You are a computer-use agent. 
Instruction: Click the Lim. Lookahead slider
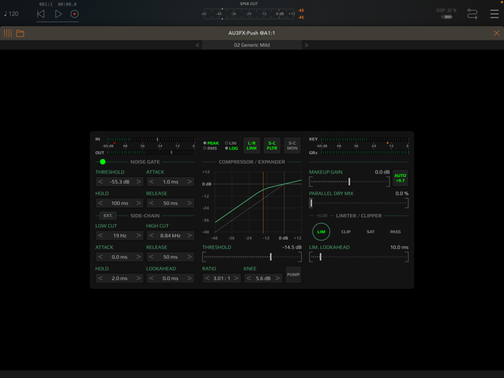point(359,257)
